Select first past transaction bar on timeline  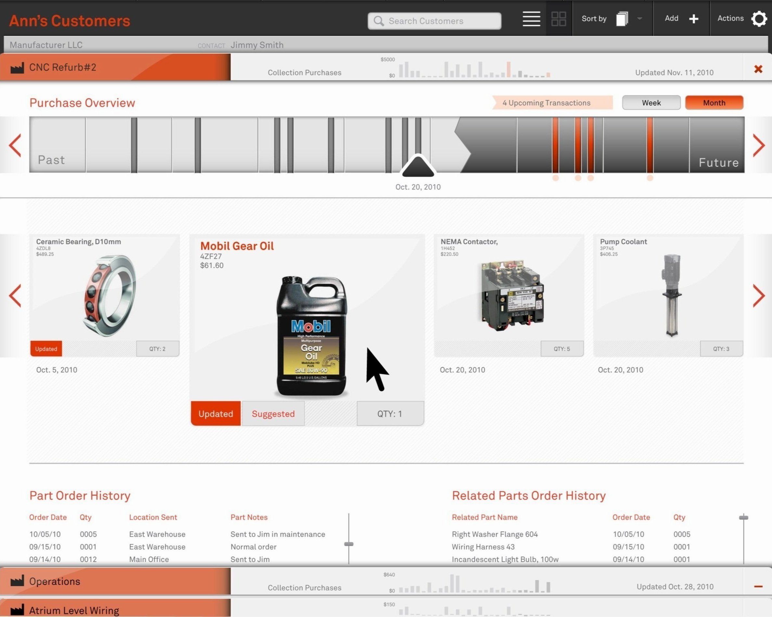point(134,145)
